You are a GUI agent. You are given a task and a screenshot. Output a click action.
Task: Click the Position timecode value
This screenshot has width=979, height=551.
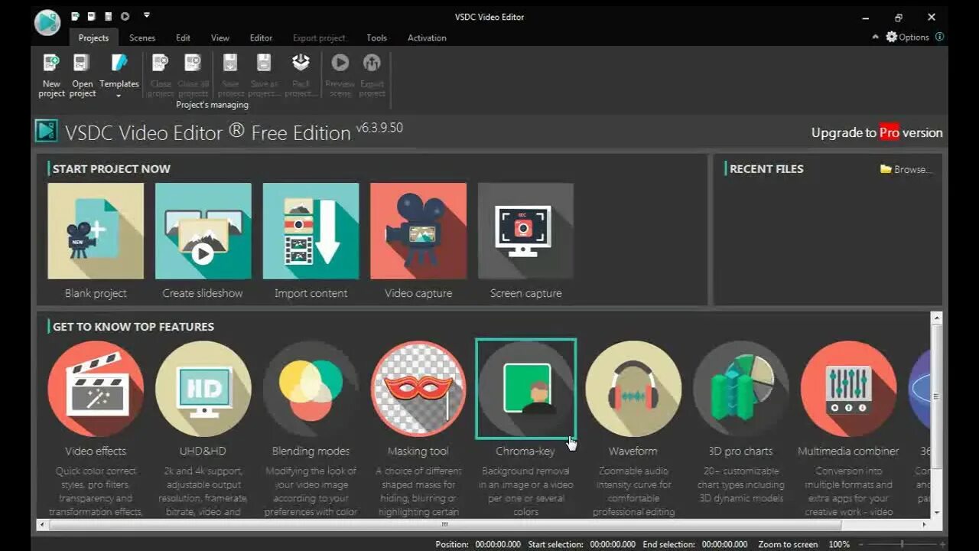click(x=498, y=544)
